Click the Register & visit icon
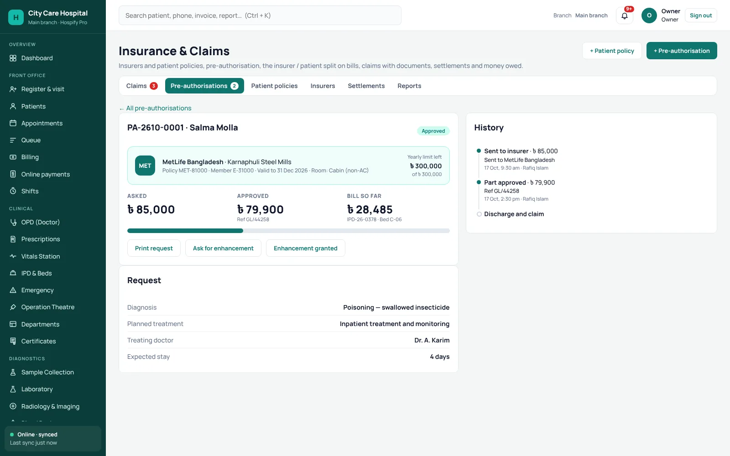The image size is (730, 456). pyautogui.click(x=13, y=89)
